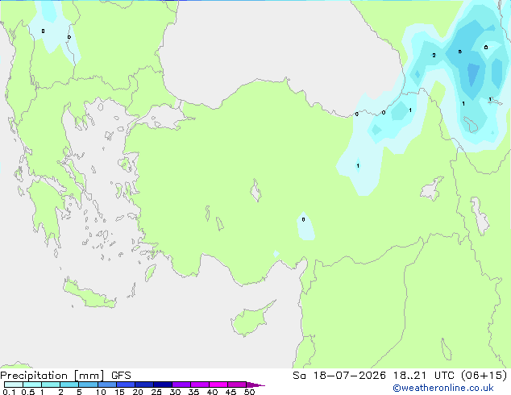
Task: Select the 0.5–1 mm legend color swatch
Action: click(x=32, y=385)
